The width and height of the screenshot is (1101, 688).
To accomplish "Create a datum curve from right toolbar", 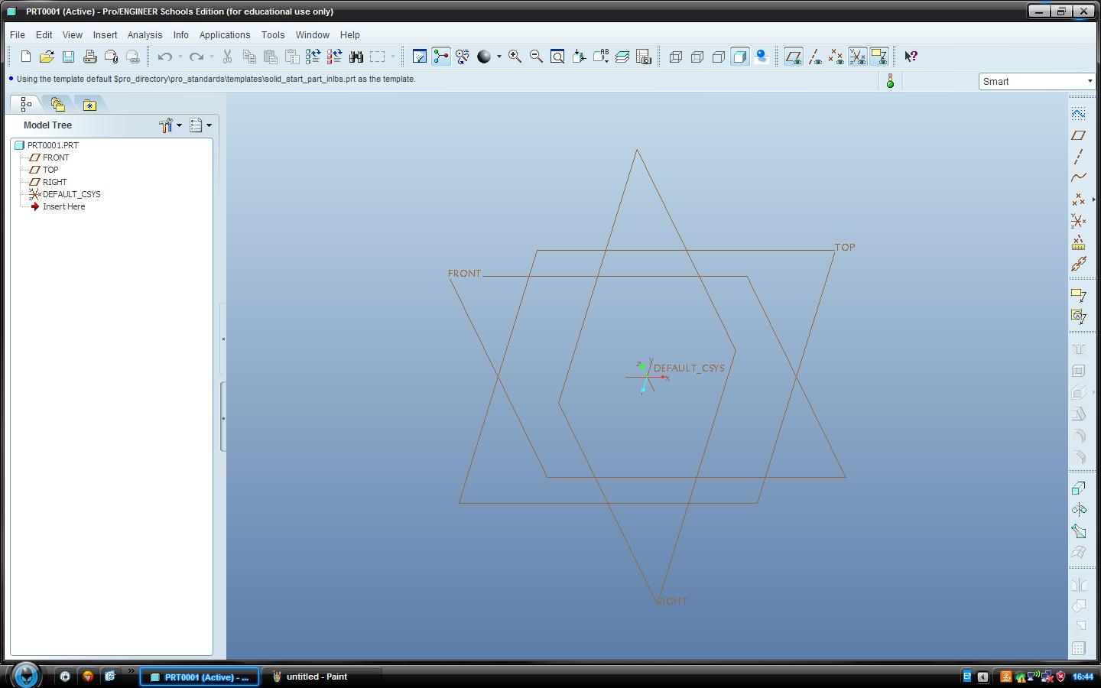I will coord(1078,178).
